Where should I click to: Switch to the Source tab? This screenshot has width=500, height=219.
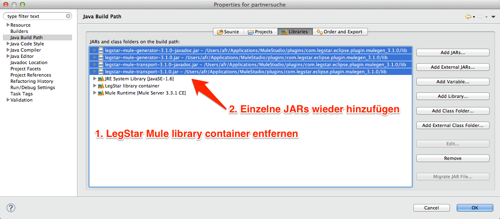227,32
